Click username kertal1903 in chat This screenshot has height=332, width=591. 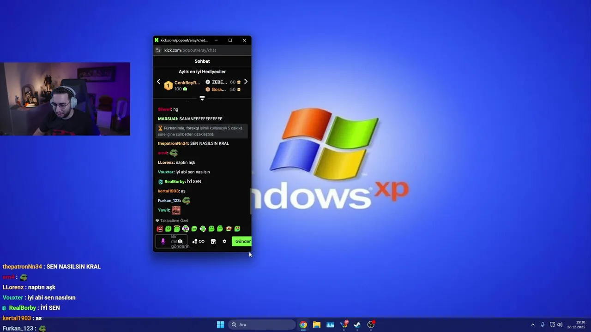tap(168, 191)
